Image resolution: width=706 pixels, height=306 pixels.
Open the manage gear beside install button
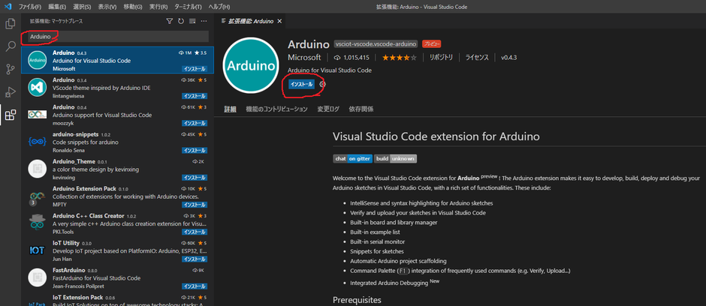tap(322, 85)
